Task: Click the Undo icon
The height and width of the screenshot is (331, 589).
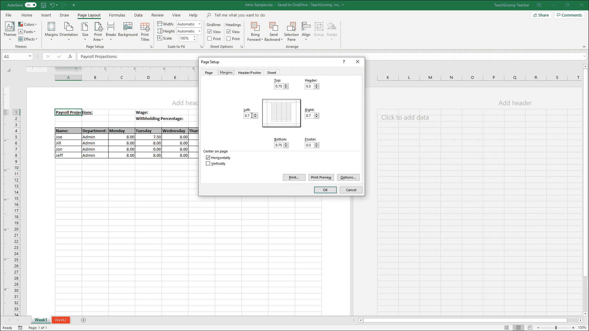Action: (x=52, y=5)
